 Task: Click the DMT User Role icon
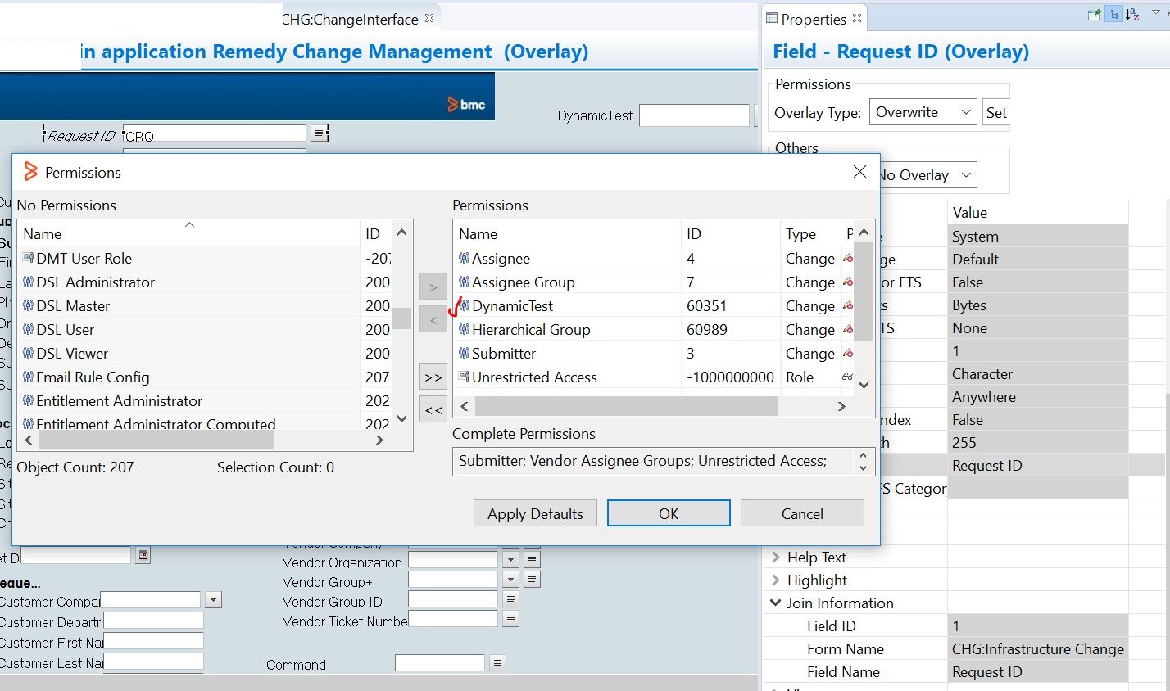coord(29,258)
